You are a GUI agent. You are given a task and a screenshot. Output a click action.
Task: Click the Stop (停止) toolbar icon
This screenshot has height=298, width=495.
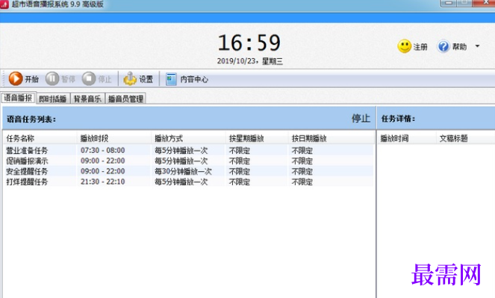coord(89,78)
